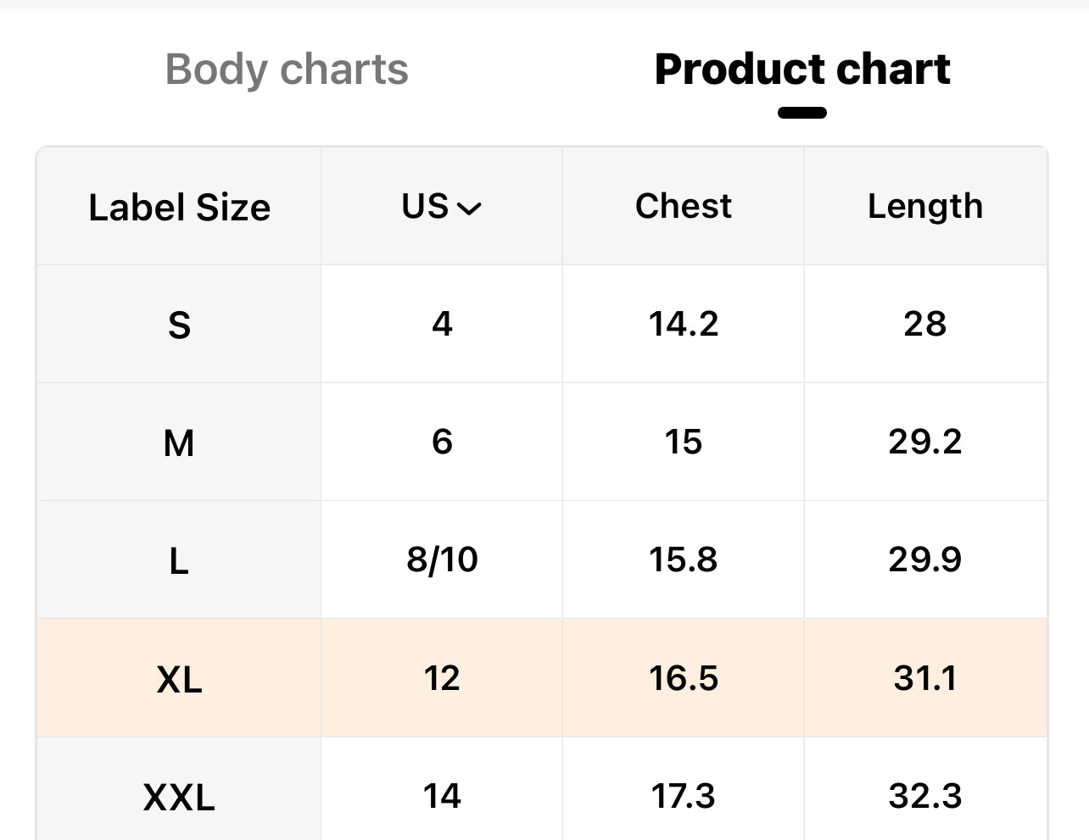Viewport: 1089px width, 840px height.
Task: Click the 31.1 length value
Action: pyautogui.click(x=924, y=678)
